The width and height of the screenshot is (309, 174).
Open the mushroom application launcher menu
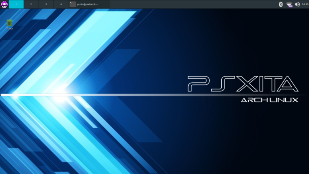coord(4,4)
